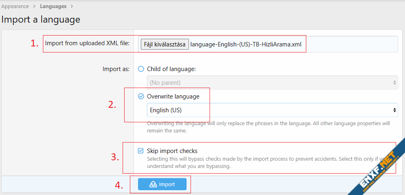
Task: Click the blue Import button
Action: point(162,185)
